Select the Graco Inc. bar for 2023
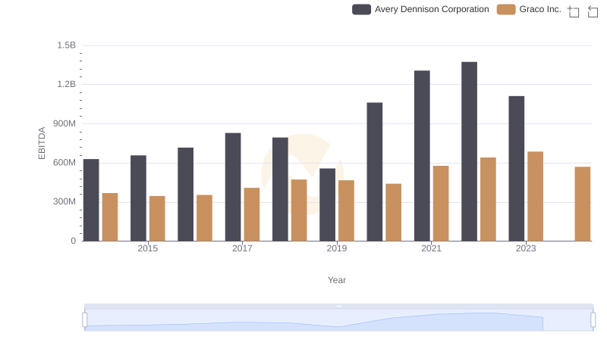The width and height of the screenshot is (607, 349). [x=536, y=197]
